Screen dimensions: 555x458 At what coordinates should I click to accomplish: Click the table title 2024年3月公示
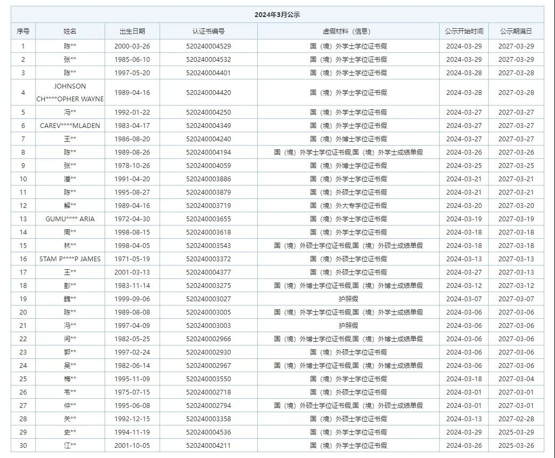click(277, 15)
